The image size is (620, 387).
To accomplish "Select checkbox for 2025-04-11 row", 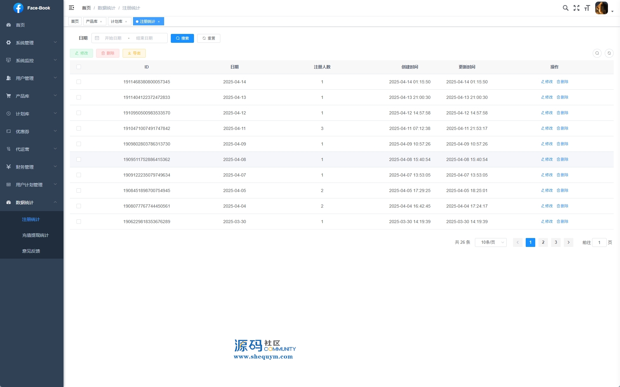I will click(x=79, y=128).
